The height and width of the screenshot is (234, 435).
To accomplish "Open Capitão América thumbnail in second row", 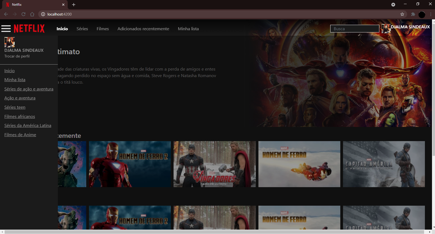I will (384, 218).
